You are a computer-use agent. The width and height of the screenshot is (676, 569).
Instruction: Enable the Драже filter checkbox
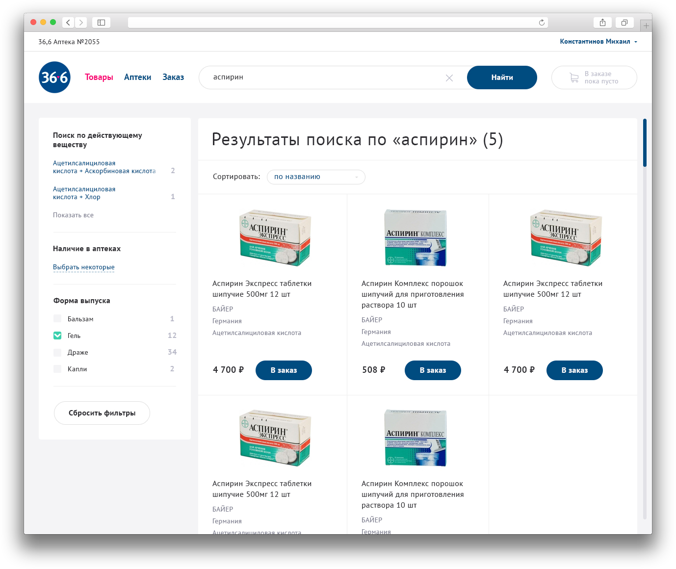tap(57, 352)
